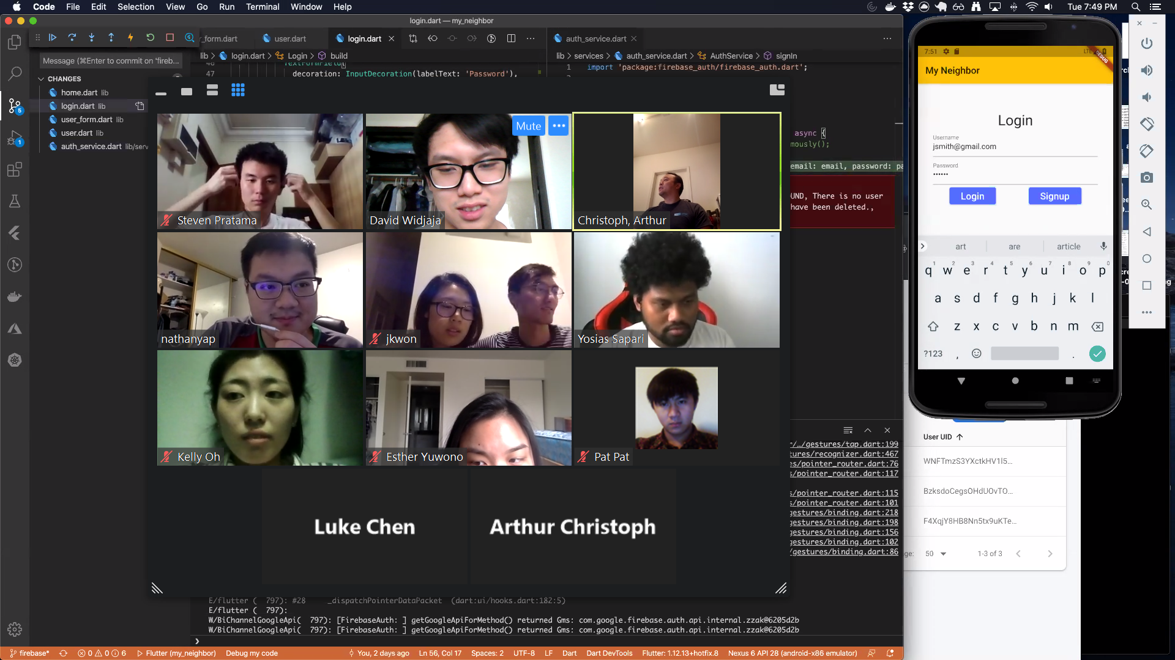Select Yosias Sapari video tile

676,290
